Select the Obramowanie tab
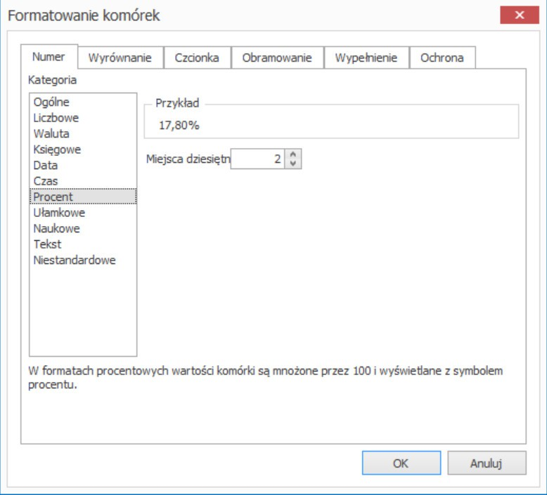Viewport: 547px width, 495px height. point(278,58)
